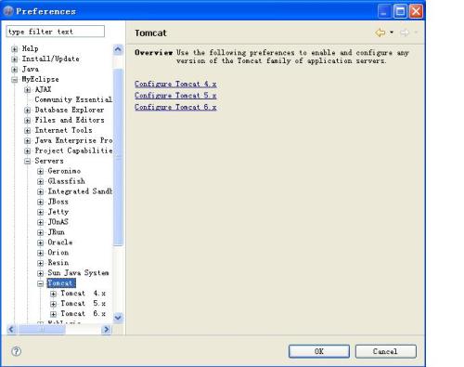Expand the Tomcat 6.x node
This screenshot has width=464, height=367.
coord(53,314)
